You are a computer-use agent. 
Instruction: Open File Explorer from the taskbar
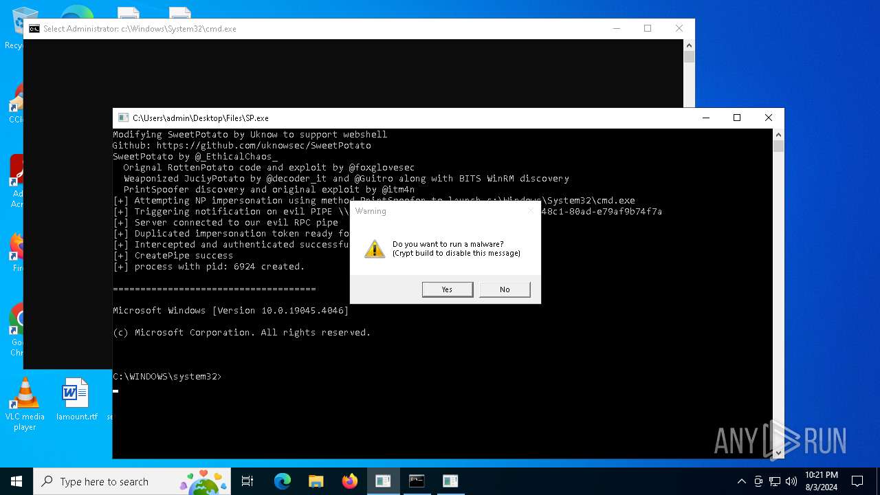316,481
